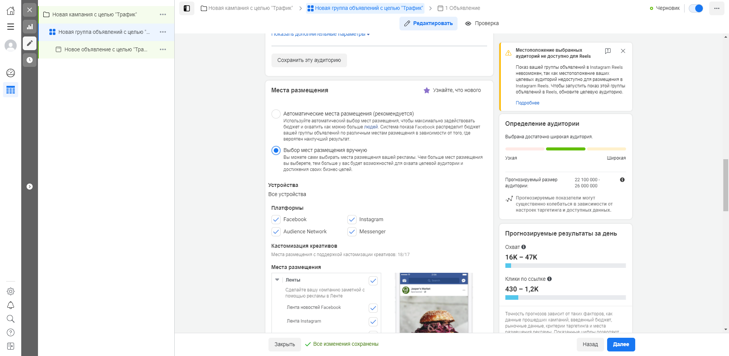Click the 'Закрыть' button
Screen dimensions: 729x356
285,345
